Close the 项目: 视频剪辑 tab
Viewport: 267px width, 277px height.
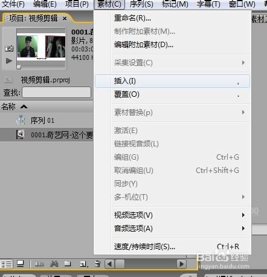pos(65,19)
